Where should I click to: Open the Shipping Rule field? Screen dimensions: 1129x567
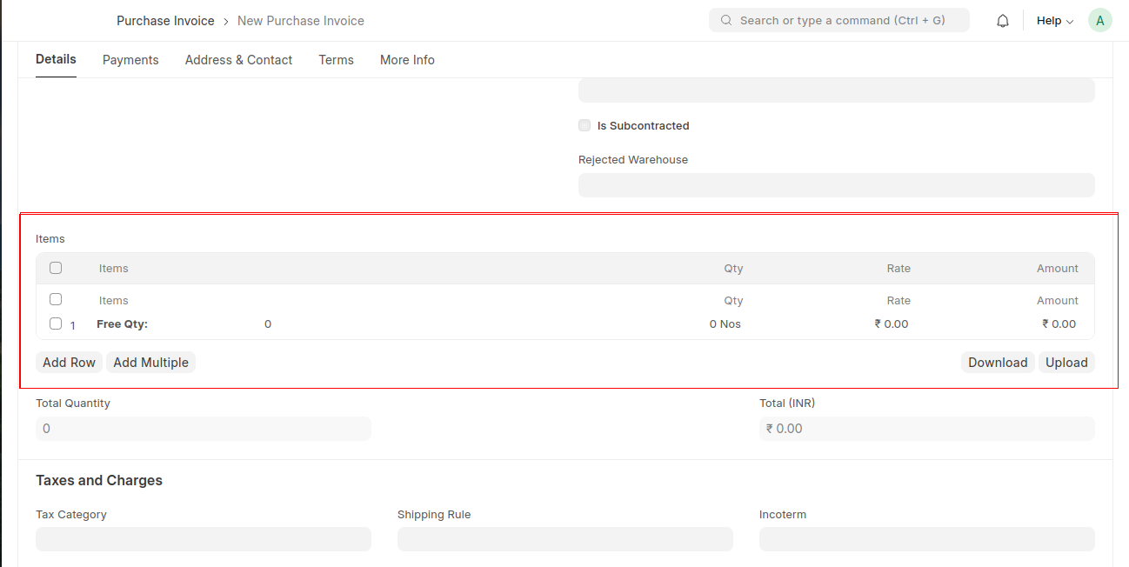pyautogui.click(x=565, y=539)
